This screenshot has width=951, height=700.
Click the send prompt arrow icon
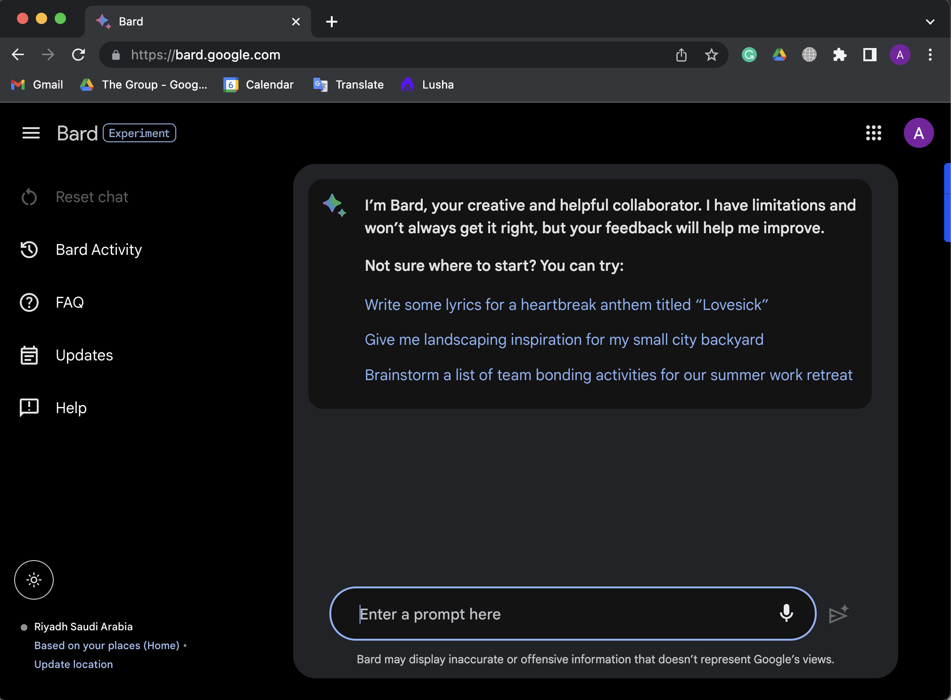[x=839, y=614]
